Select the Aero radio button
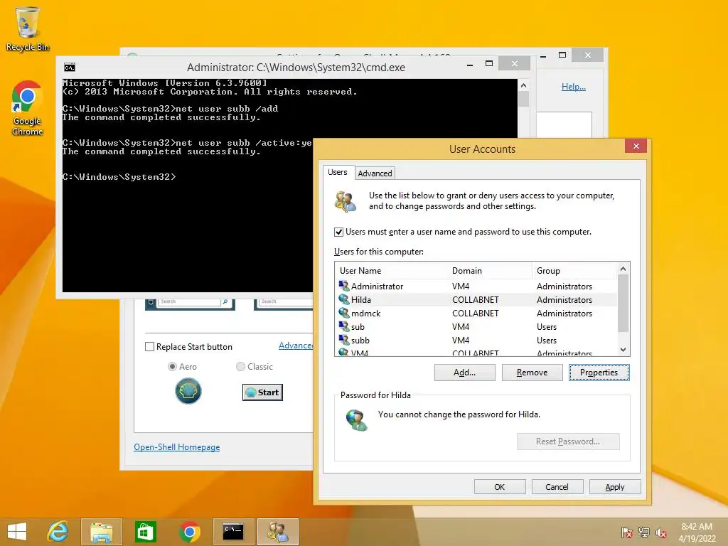This screenshot has height=546, width=728. point(172,367)
